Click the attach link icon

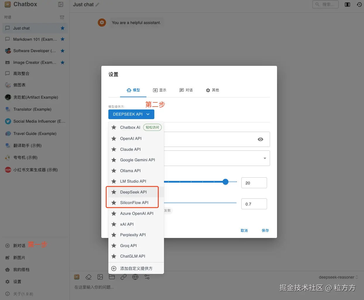click(124, 277)
